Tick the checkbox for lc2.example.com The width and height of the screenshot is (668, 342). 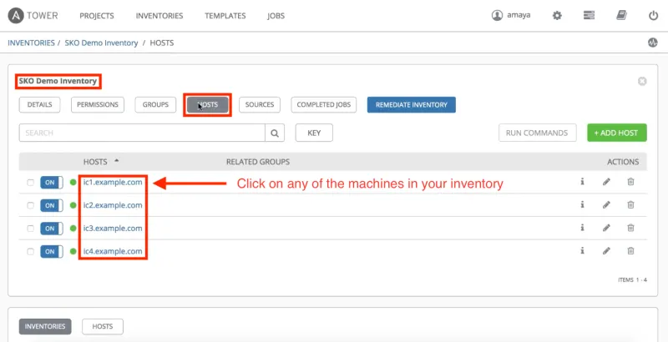tap(30, 205)
